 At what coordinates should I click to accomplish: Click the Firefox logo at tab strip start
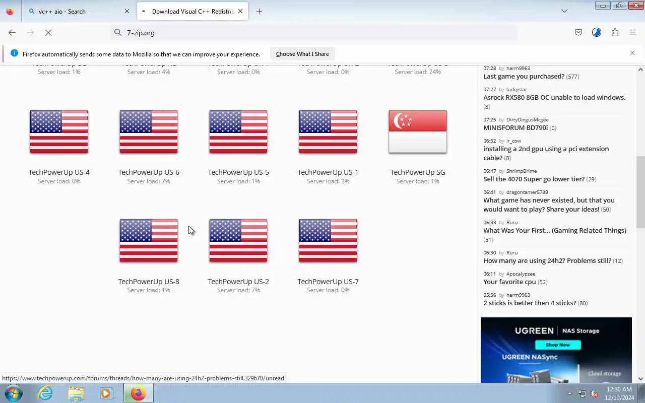pos(10,11)
